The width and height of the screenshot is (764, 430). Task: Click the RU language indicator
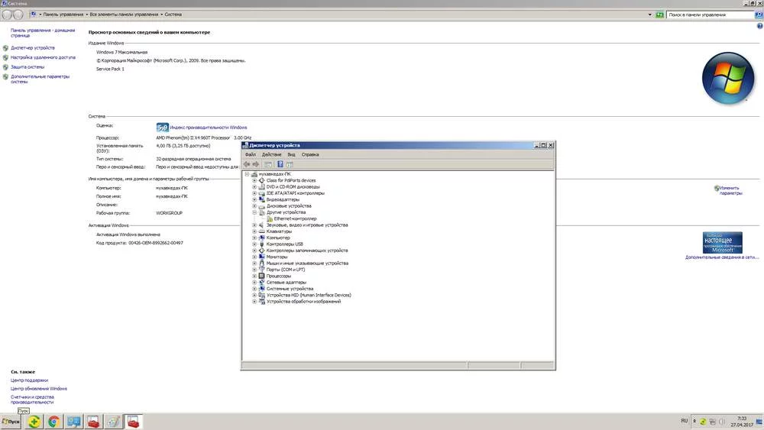(684, 421)
